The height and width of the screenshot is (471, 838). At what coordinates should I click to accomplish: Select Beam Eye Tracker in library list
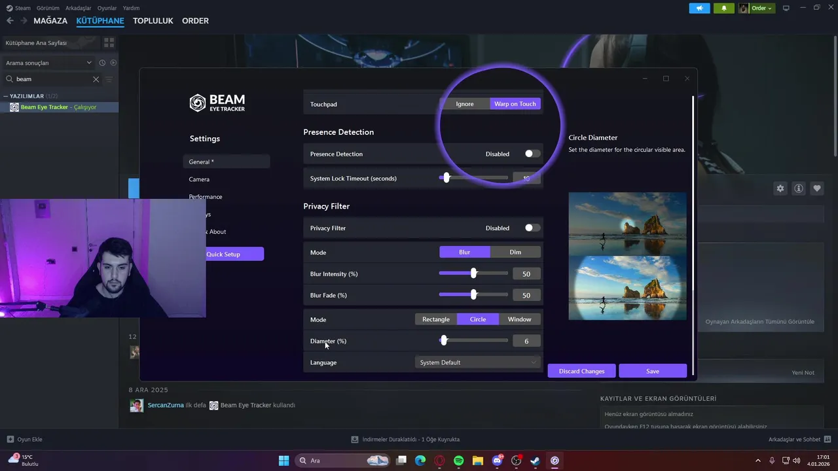click(60, 107)
